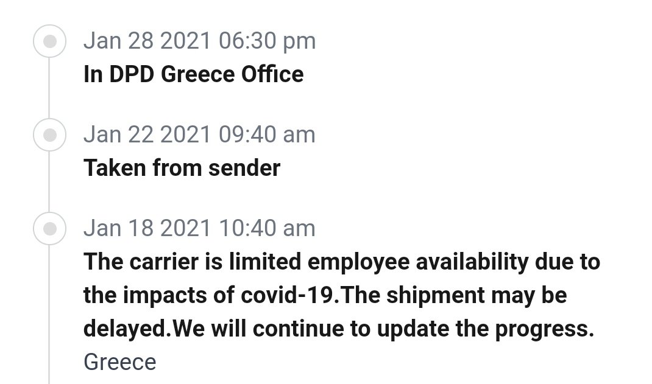652x384 pixels.
Task: Click the time 10:40 am
Action: pyautogui.click(x=268, y=228)
